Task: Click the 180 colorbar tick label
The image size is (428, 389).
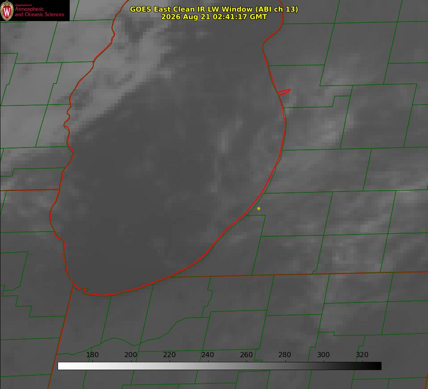Action: pos(92,355)
